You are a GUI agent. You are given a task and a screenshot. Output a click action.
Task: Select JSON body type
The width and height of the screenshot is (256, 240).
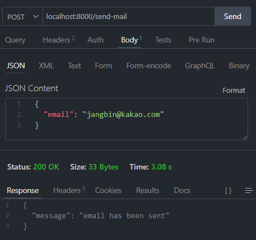tap(16, 65)
